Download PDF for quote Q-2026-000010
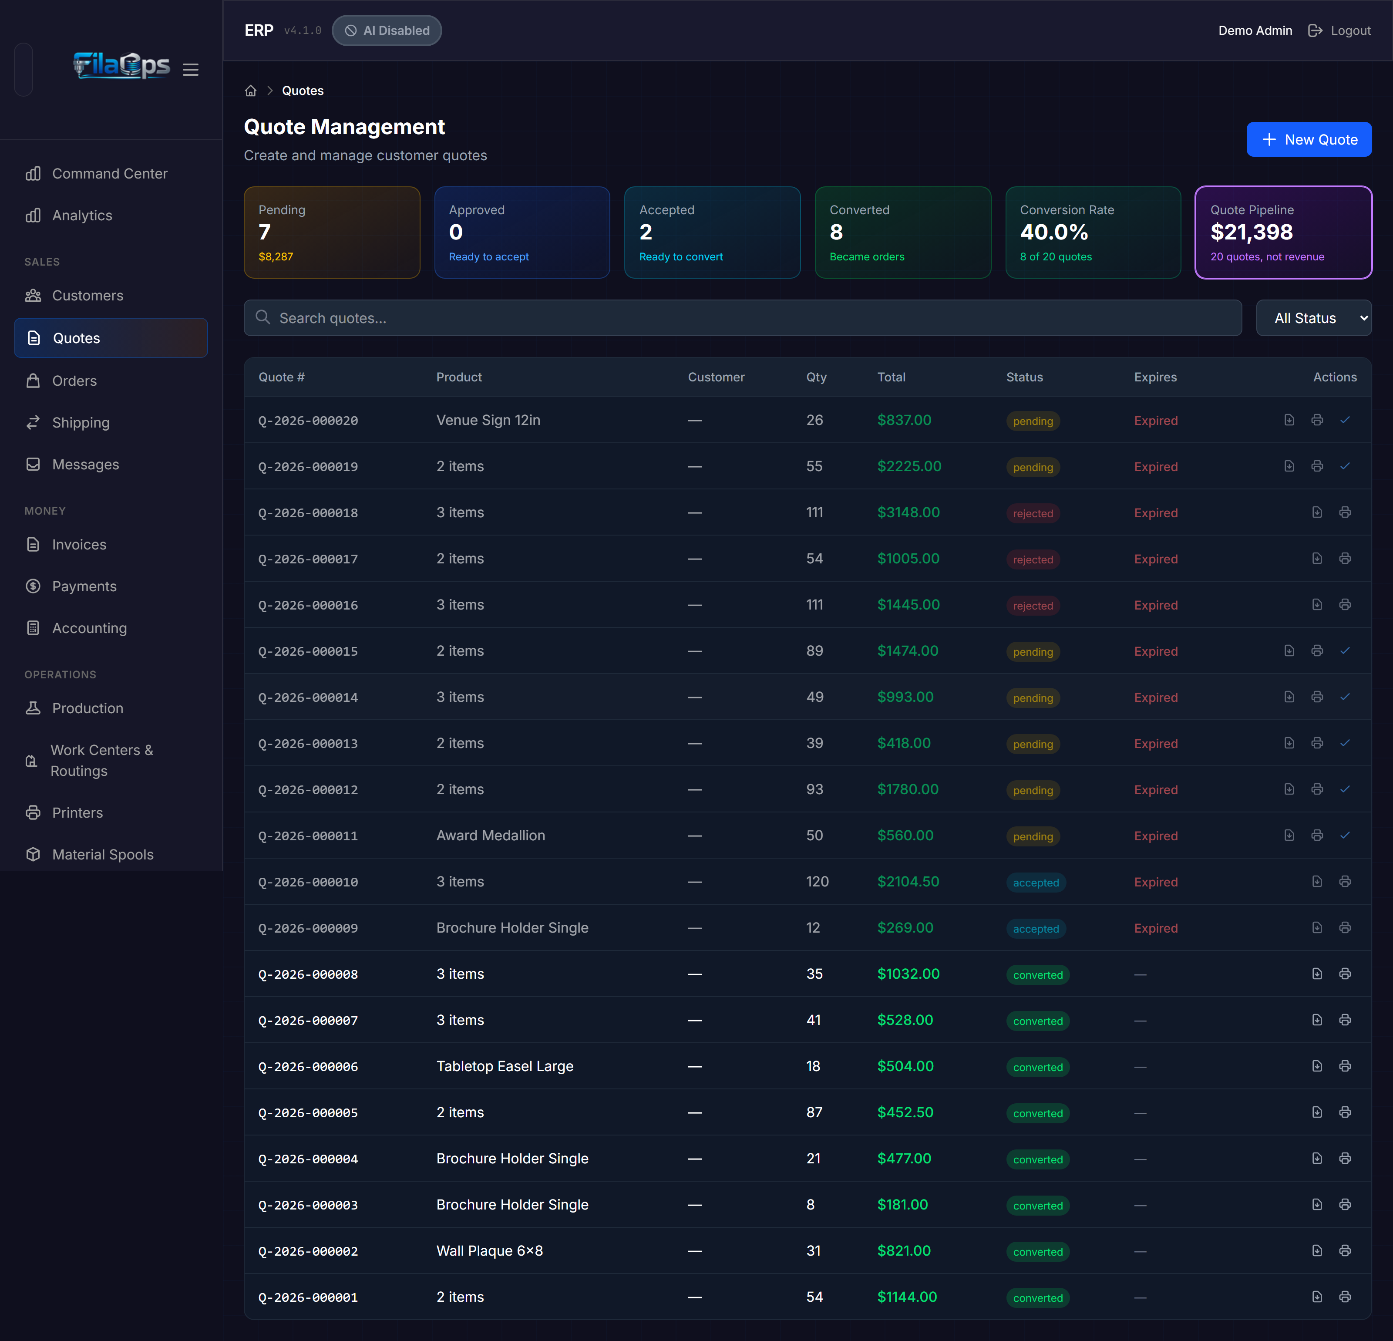The width and height of the screenshot is (1393, 1341). click(x=1317, y=882)
